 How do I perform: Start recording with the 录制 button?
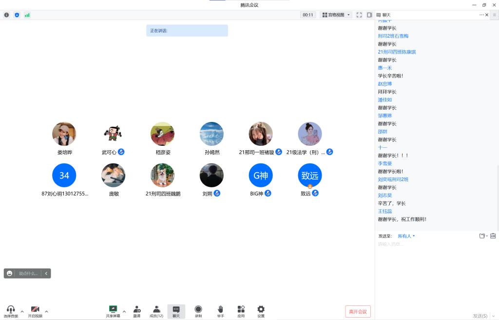(198, 311)
